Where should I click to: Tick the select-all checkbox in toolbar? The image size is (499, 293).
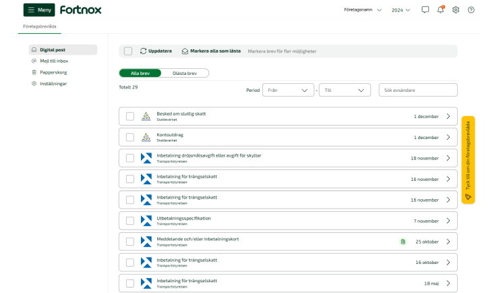pos(128,51)
